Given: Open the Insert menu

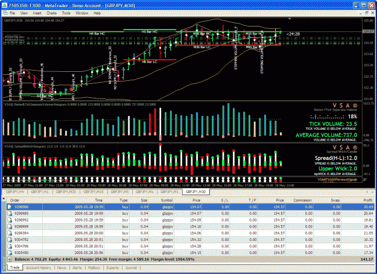Looking at the screenshot, I should click(37, 13).
